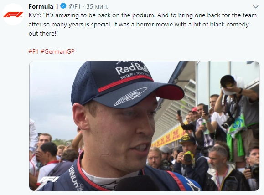Viewport: 264px width, 195px height.
Task: Click the raised smartphone filming the driver
Action: 206,110
